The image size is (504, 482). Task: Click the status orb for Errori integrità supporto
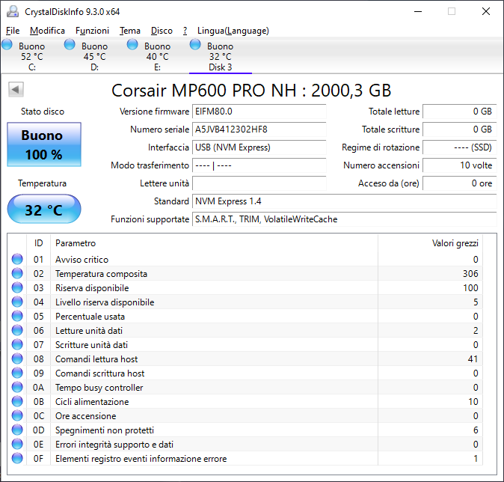pyautogui.click(x=17, y=444)
